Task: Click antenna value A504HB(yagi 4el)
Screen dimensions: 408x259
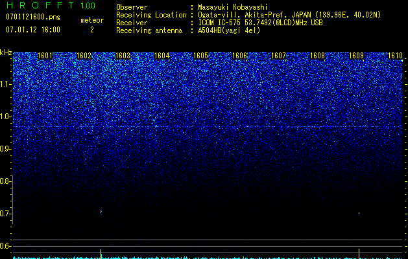Action: pos(229,30)
